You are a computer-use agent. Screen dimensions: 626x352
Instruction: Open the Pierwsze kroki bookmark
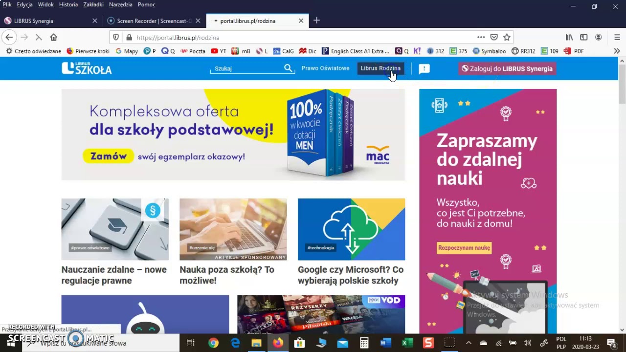88,51
